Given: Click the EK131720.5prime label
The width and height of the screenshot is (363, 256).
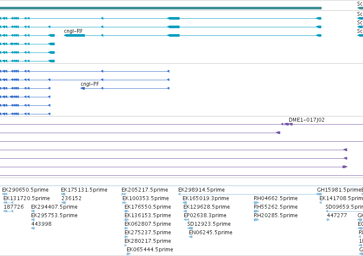Looking at the screenshot, I should click(26, 198).
